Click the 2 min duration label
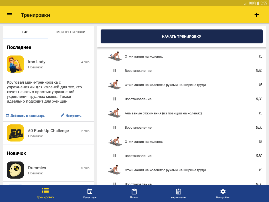The height and width of the screenshot is (202, 269). click(x=85, y=131)
